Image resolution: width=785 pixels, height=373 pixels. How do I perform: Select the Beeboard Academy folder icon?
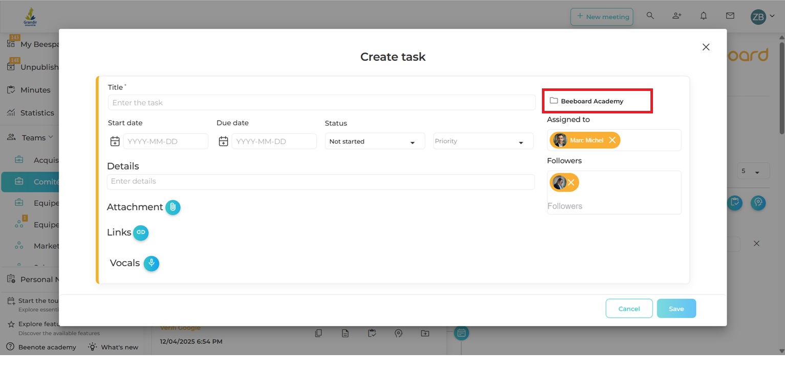click(554, 101)
